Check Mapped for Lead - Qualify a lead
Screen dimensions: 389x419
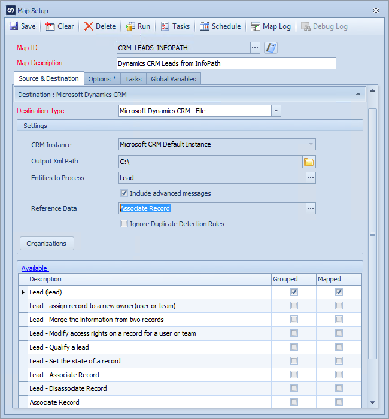[339, 347]
